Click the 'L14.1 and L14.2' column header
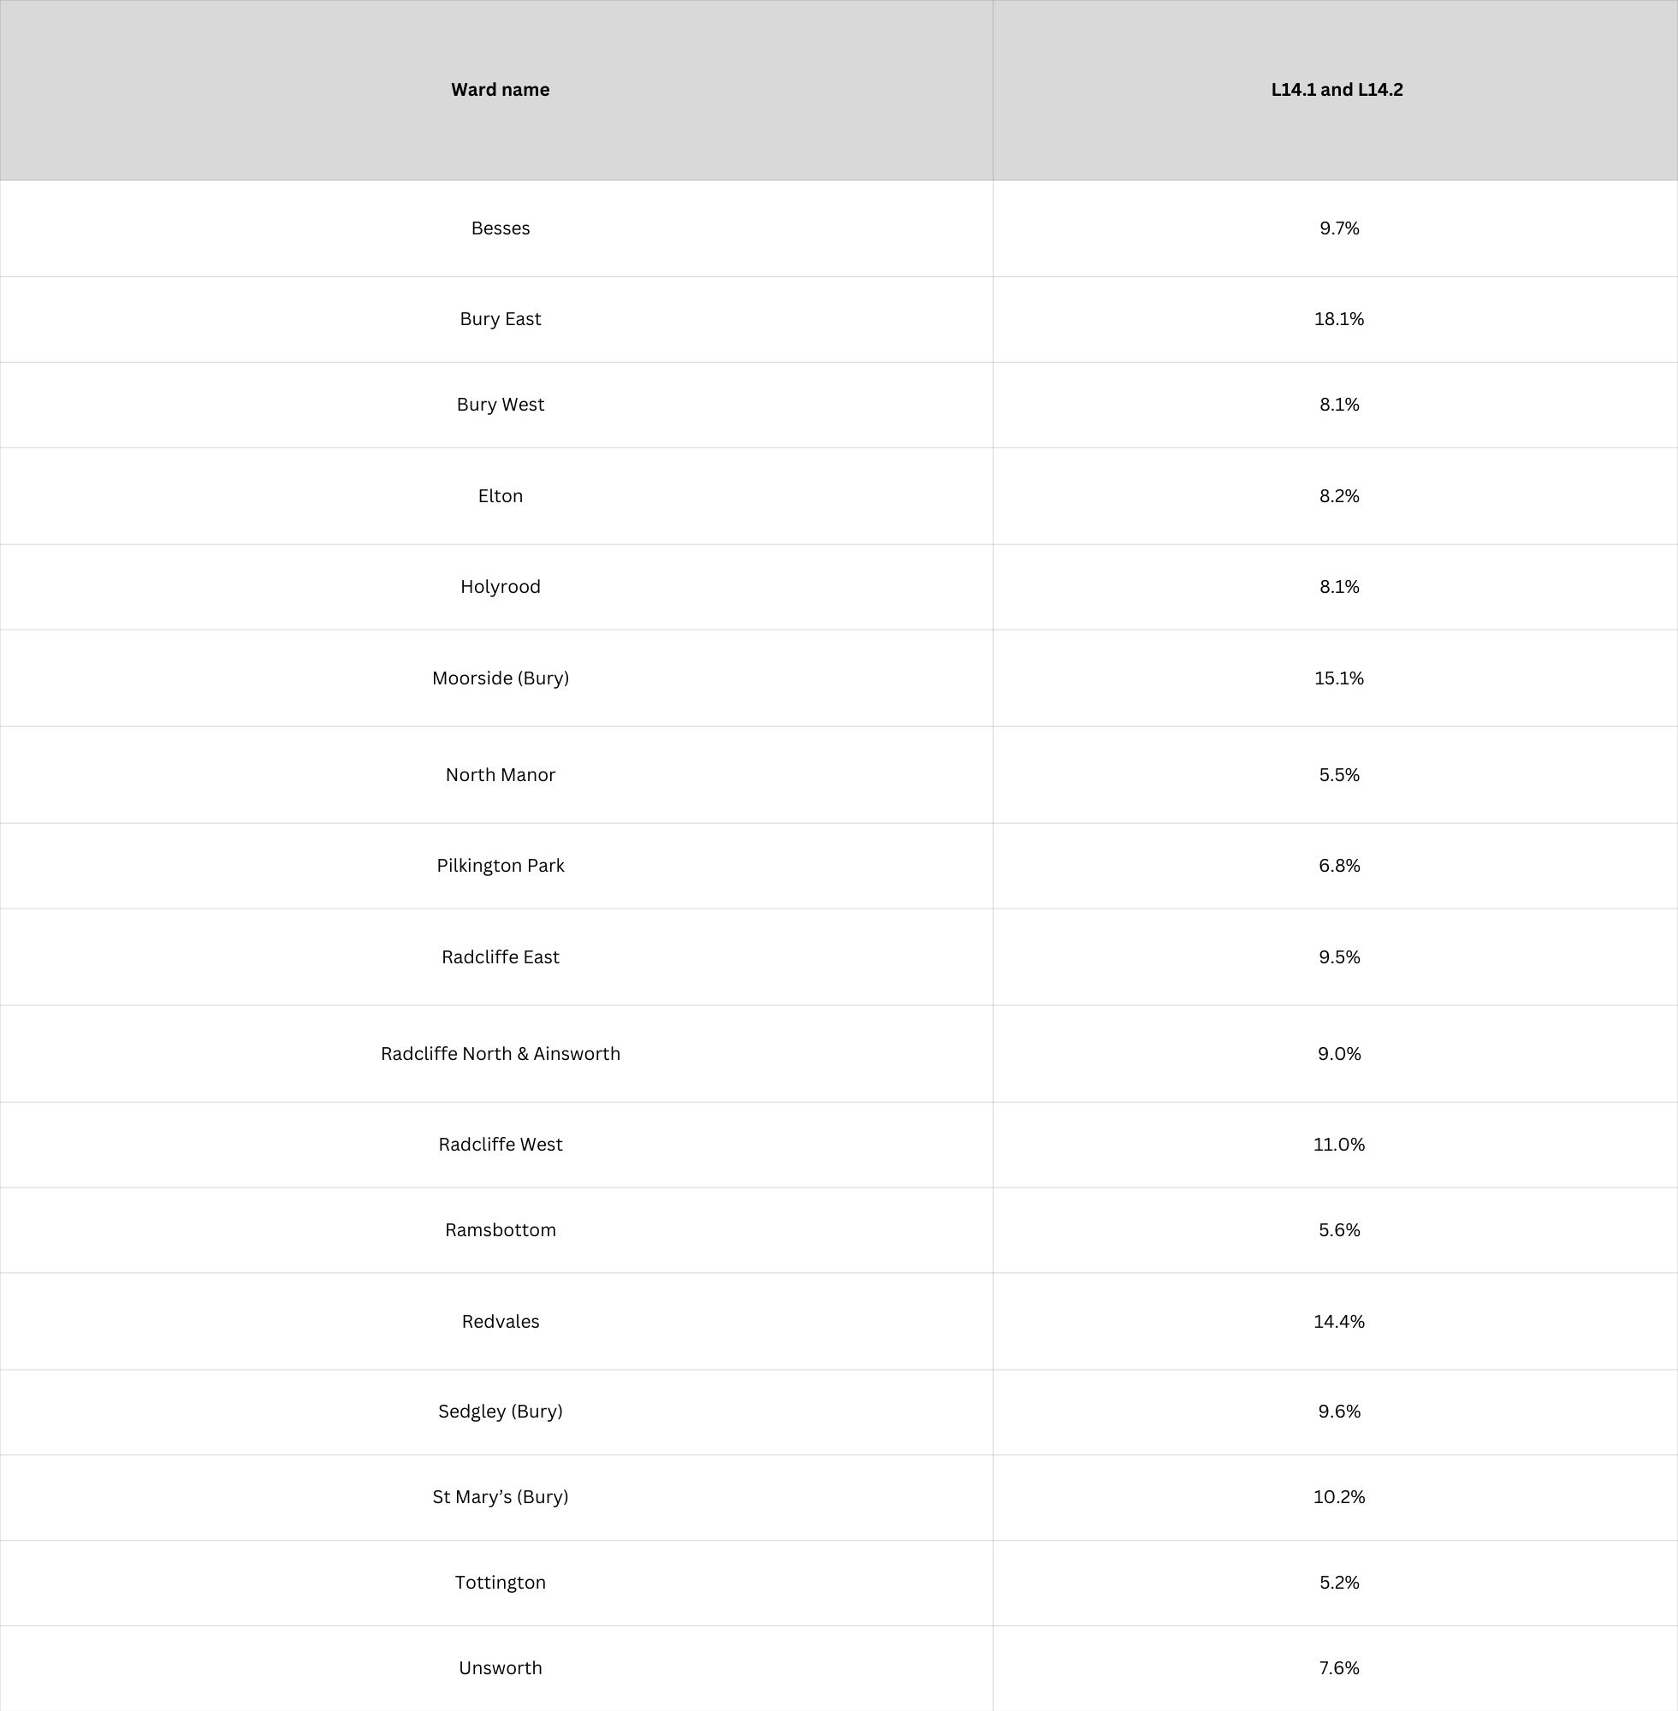Screen dimensions: 1678x1711 pos(1336,90)
